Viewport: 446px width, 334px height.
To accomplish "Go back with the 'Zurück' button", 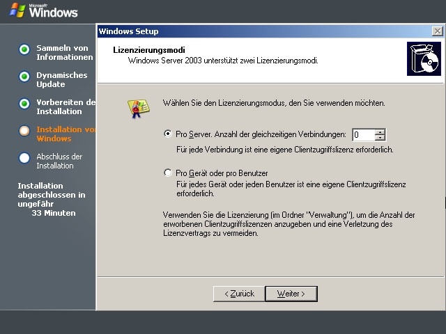I will tap(239, 294).
